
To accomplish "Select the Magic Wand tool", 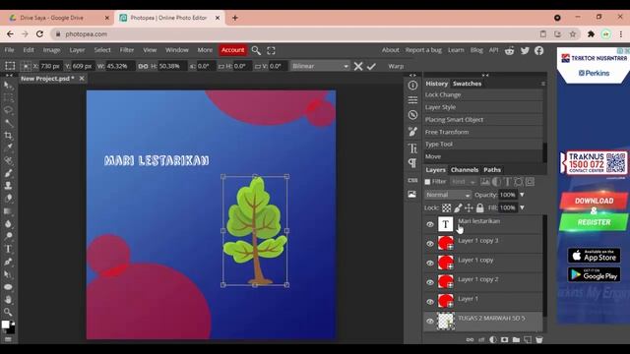I will click(8, 123).
